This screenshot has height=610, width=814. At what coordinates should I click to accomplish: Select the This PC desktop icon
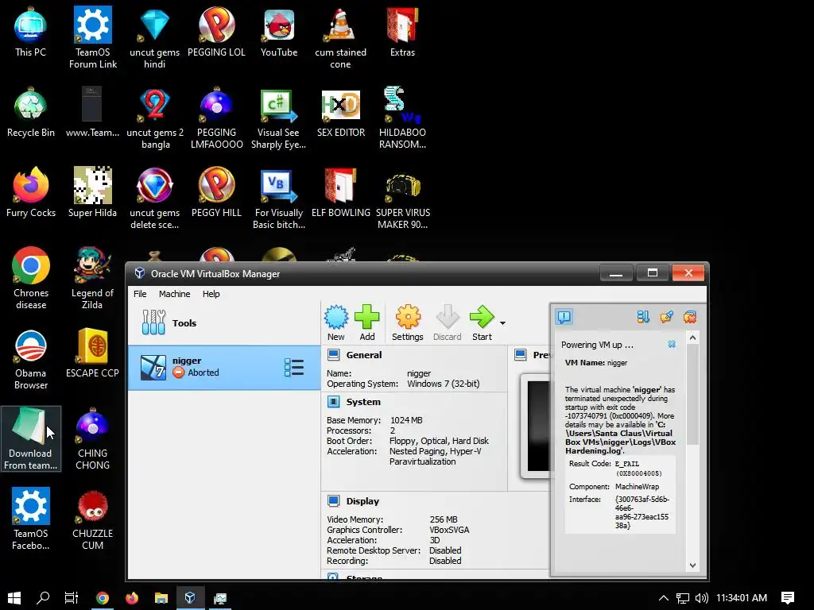tap(31, 32)
